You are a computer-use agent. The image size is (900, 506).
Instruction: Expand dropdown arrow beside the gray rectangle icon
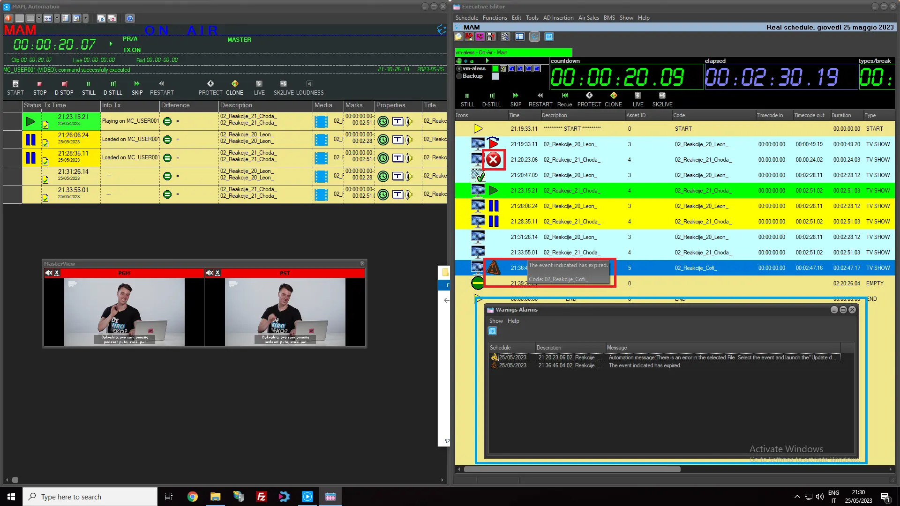coord(39,18)
